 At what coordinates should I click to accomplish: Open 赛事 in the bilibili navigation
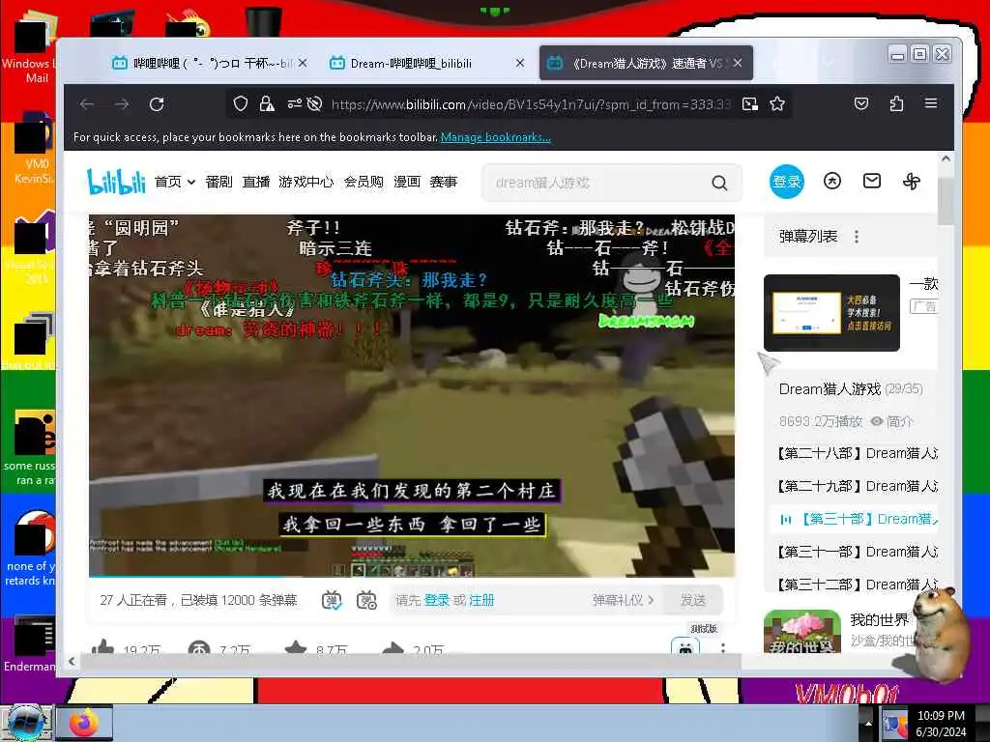click(x=443, y=182)
